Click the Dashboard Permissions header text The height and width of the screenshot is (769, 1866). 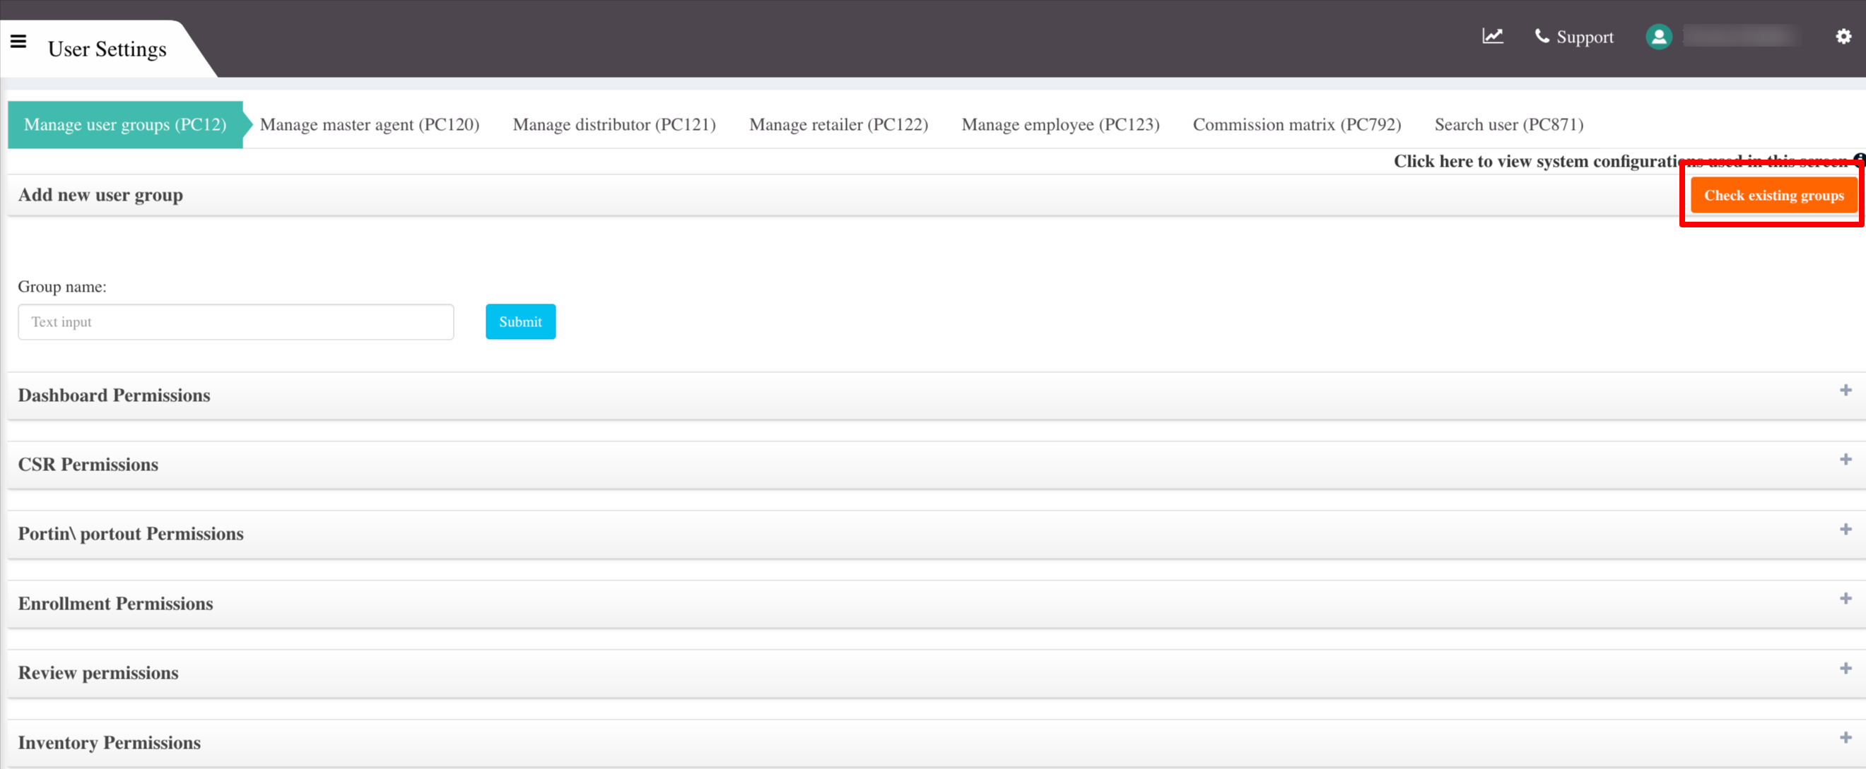click(x=114, y=395)
